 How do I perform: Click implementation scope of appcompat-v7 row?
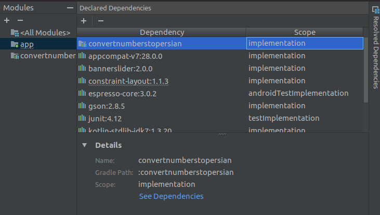point(277,56)
